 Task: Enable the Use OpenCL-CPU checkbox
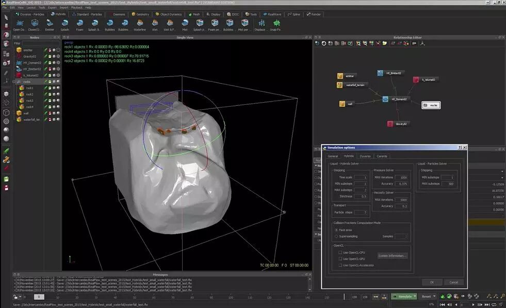click(340, 252)
